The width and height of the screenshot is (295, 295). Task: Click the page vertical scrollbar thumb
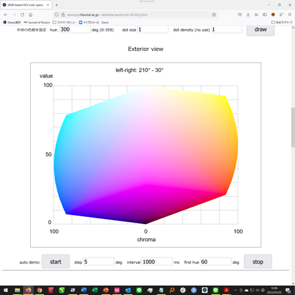(x=293, y=127)
